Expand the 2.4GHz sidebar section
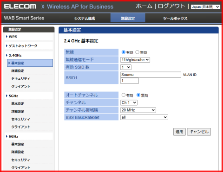The width and height of the screenshot is (223, 172). coord(15,55)
